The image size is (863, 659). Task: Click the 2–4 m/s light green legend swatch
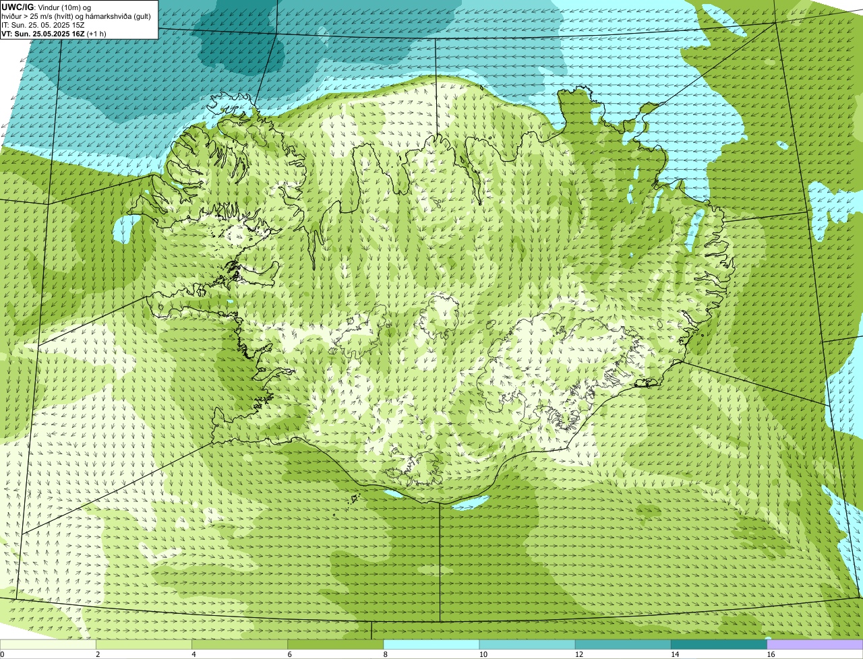pyautogui.click(x=144, y=645)
